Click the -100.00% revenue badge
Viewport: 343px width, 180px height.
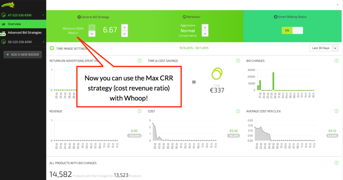pyautogui.click(x=134, y=136)
